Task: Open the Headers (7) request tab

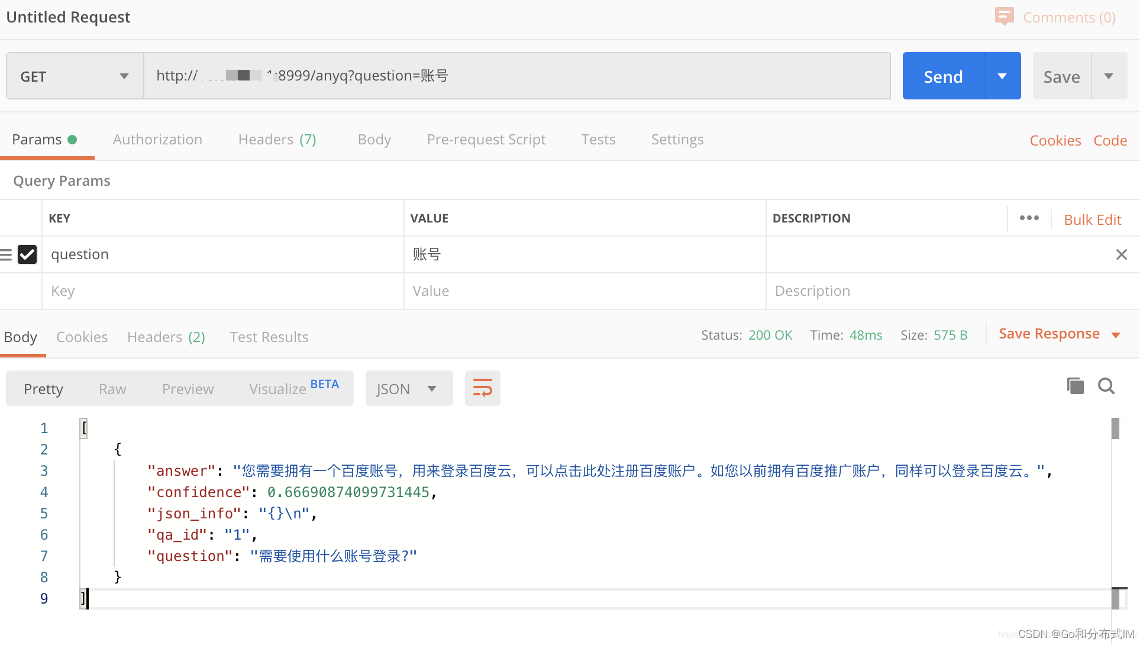Action: 277,140
